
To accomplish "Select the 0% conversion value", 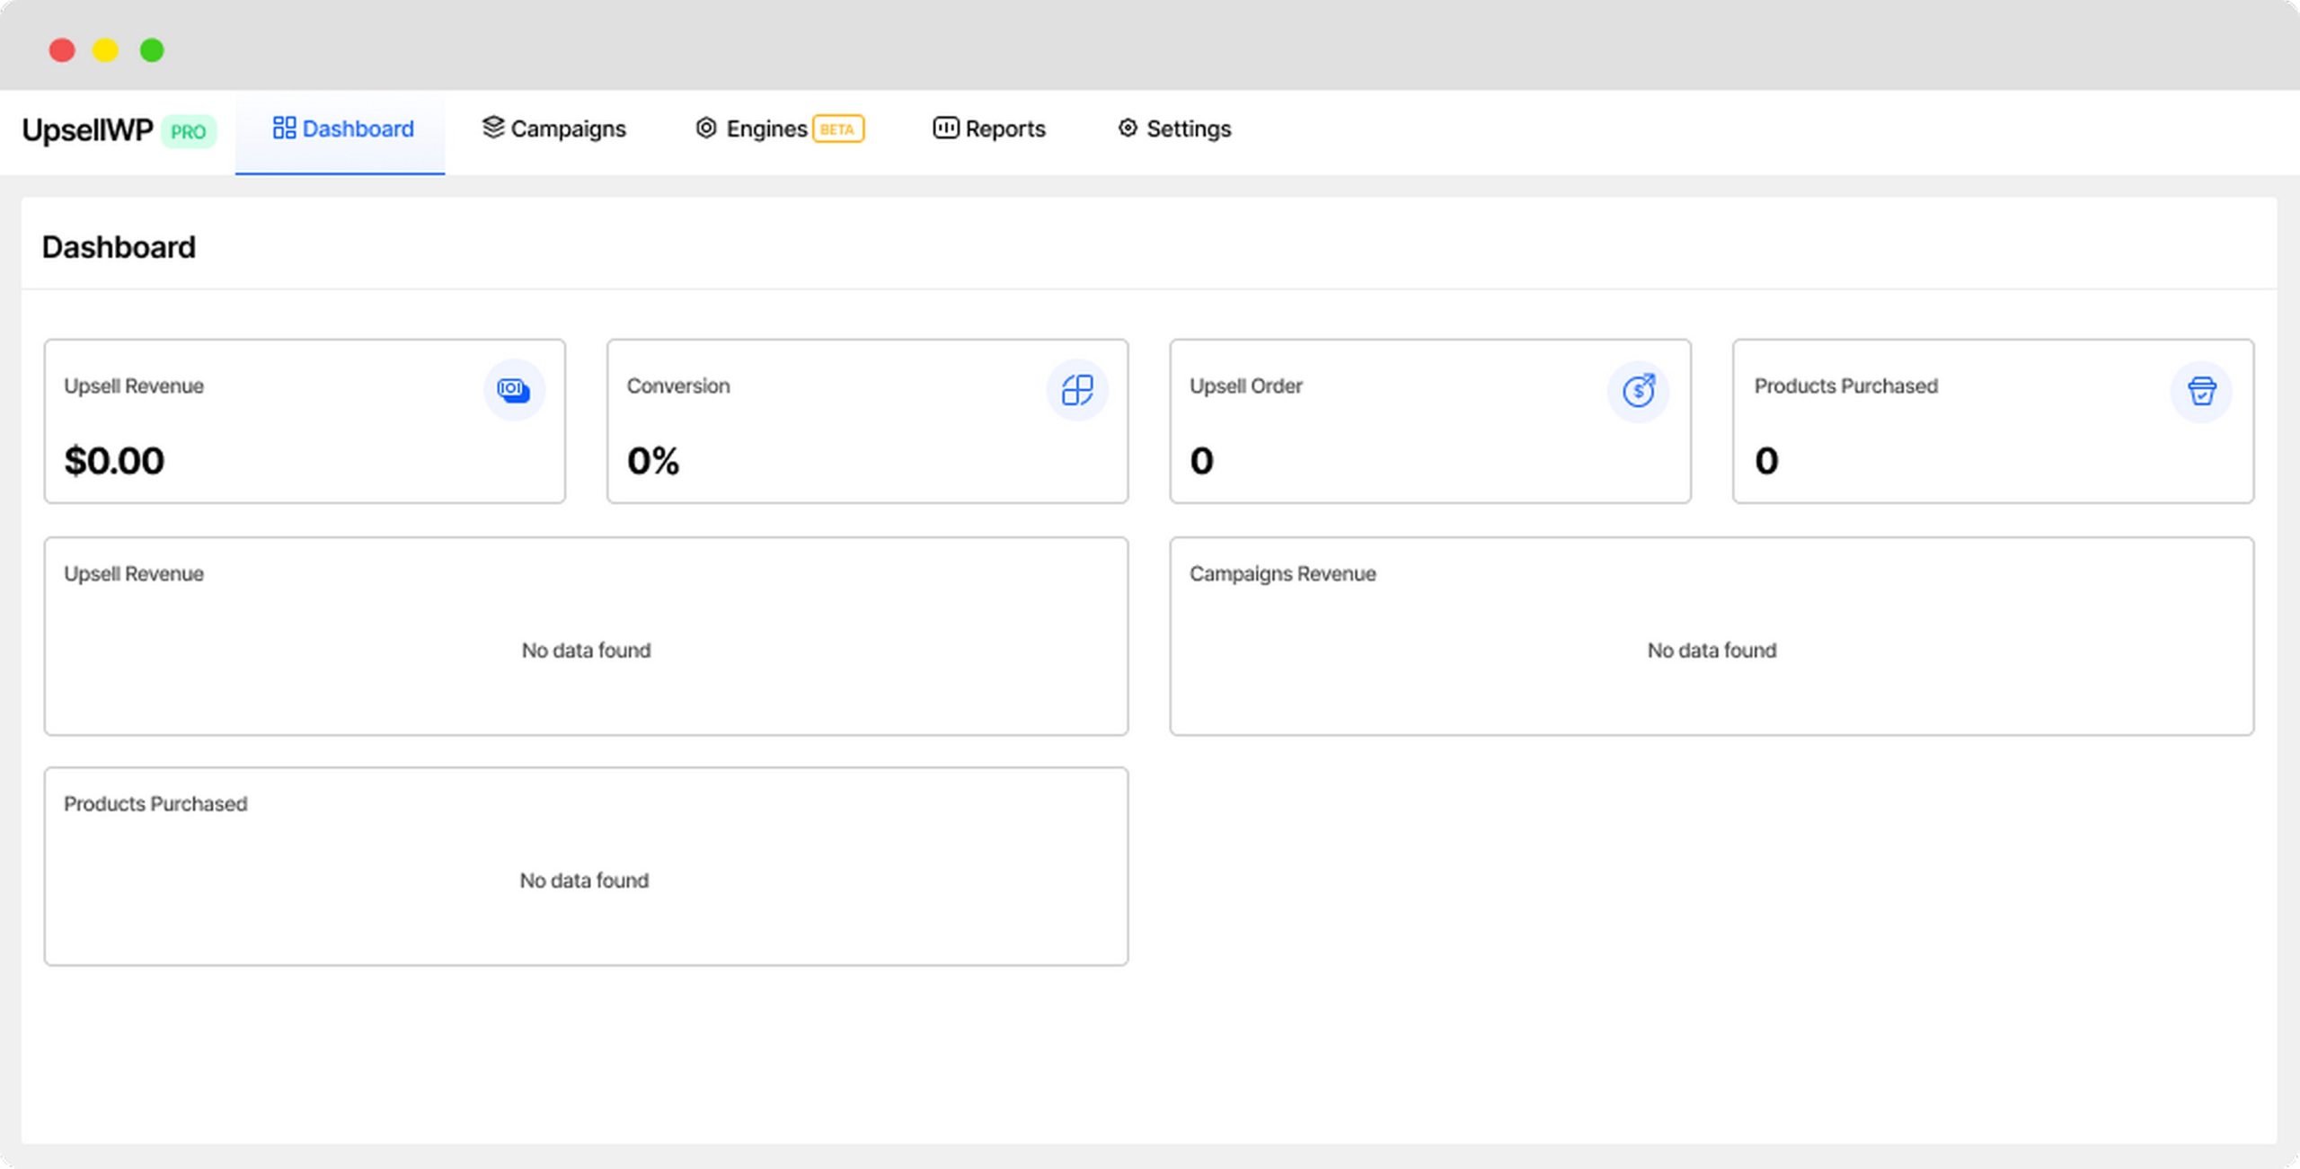I will coord(653,461).
